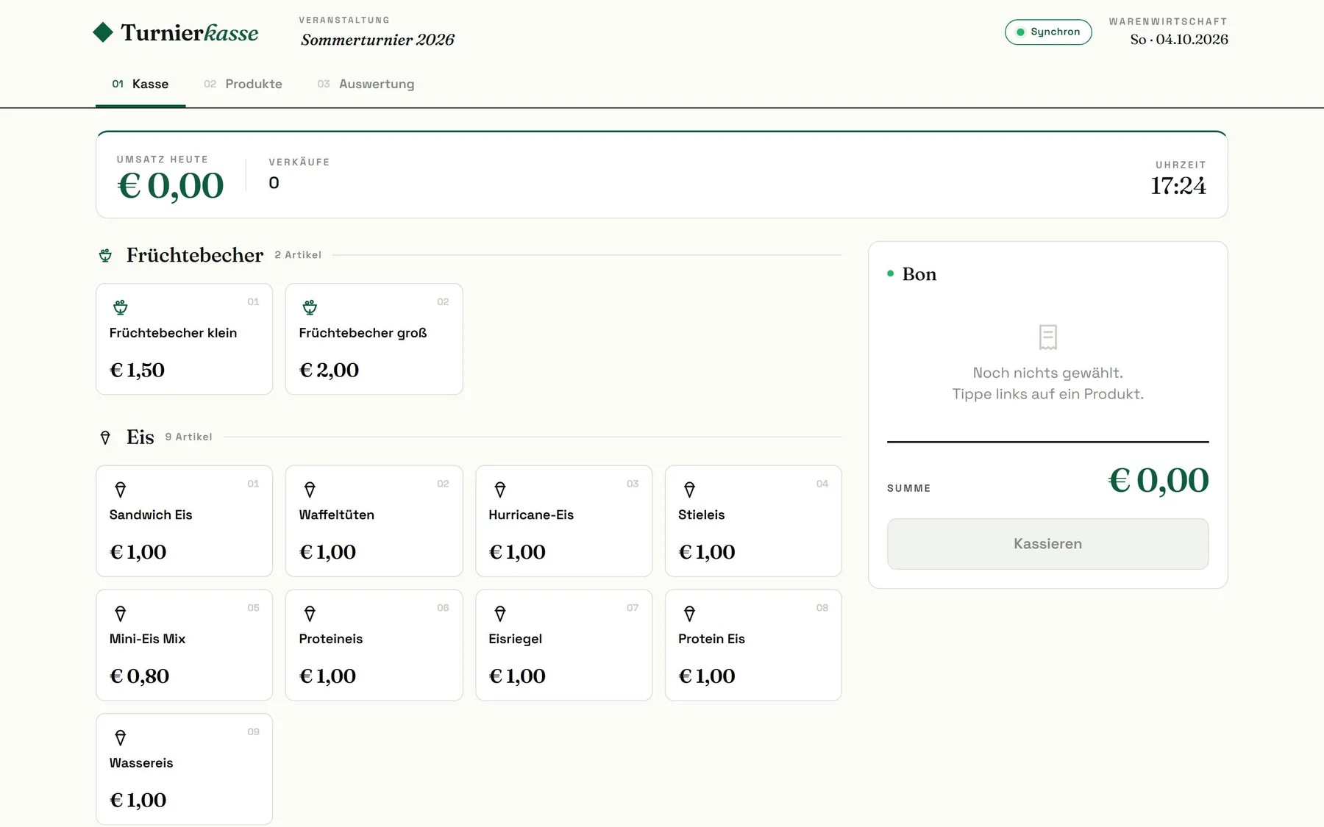Screen dimensions: 1324x827
Task: Click the 17:24 clock display
Action: click(1178, 186)
